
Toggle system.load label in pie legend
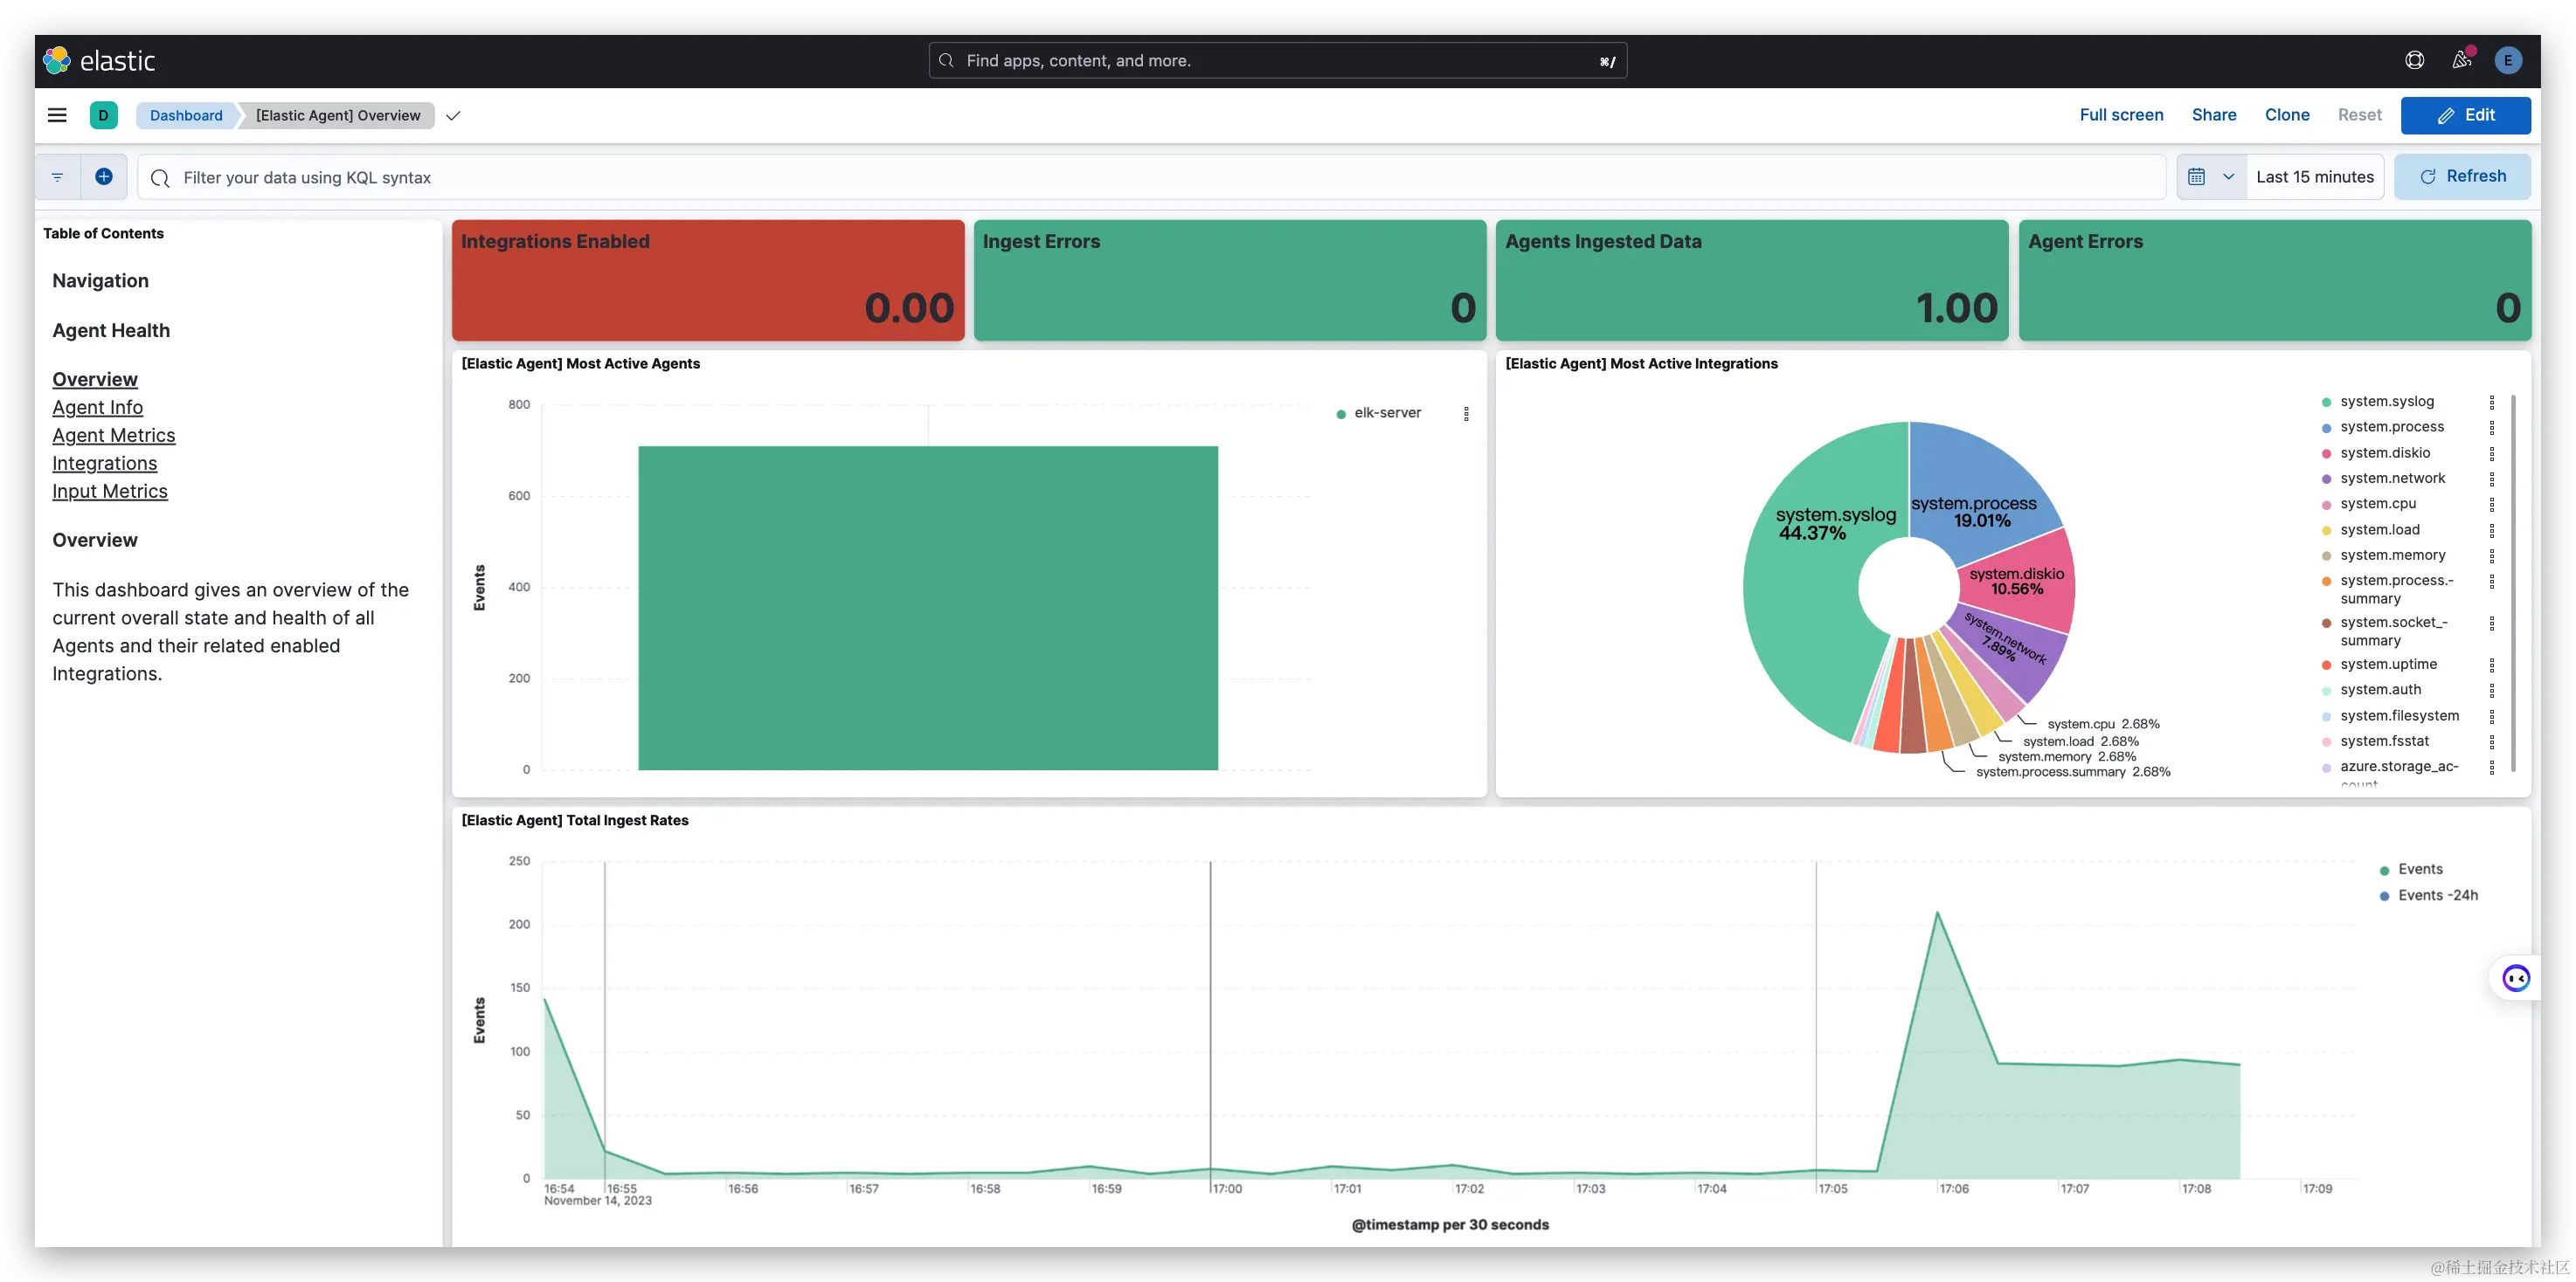tap(2379, 529)
